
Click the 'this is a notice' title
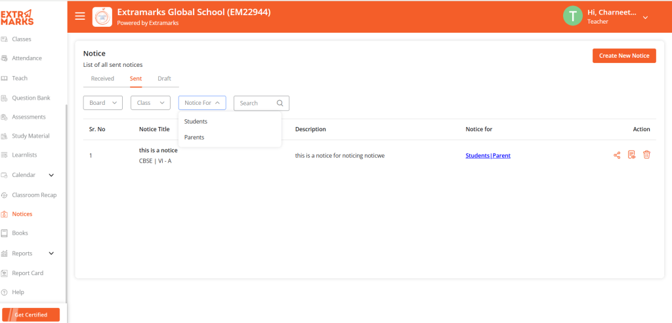tap(158, 150)
